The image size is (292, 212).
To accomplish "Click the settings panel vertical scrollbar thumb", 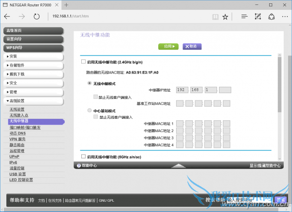I will [x=279, y=85].
